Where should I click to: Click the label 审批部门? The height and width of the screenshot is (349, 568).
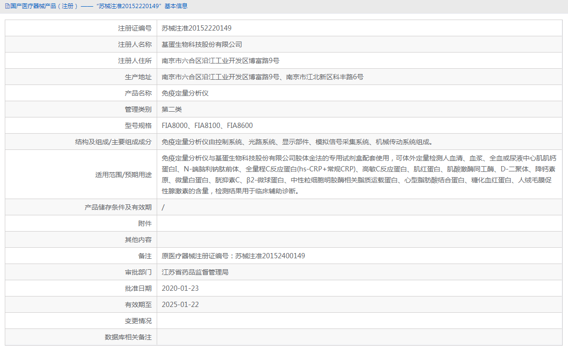click(138, 272)
